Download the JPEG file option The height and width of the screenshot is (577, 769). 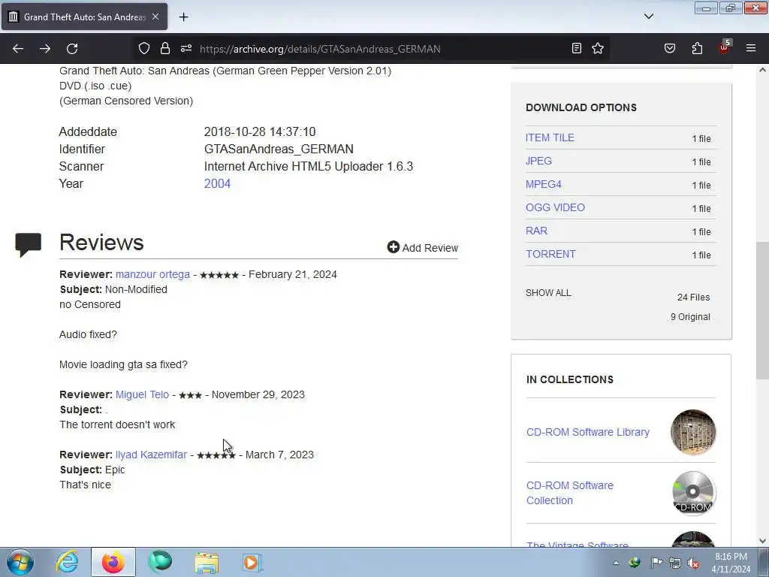[x=538, y=161]
